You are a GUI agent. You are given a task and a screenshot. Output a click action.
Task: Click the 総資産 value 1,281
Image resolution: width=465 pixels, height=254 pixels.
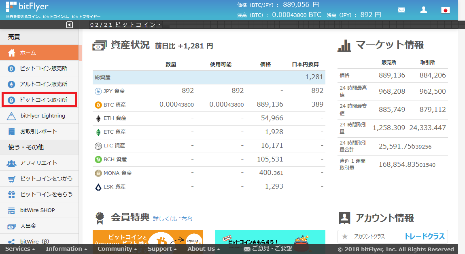tap(314, 77)
